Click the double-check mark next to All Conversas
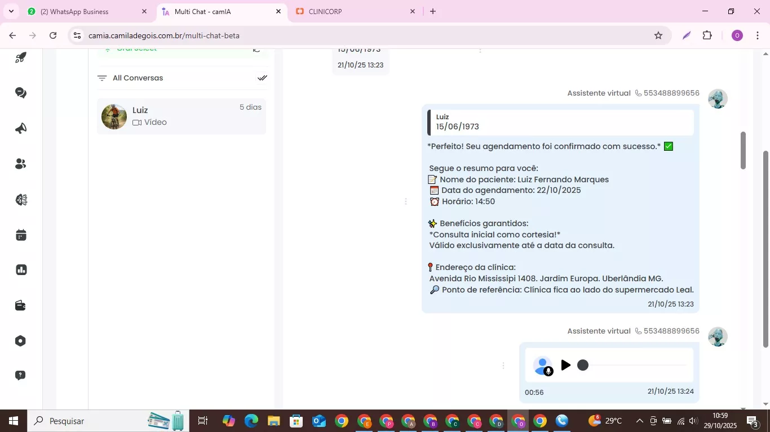The image size is (770, 432). pyautogui.click(x=262, y=78)
